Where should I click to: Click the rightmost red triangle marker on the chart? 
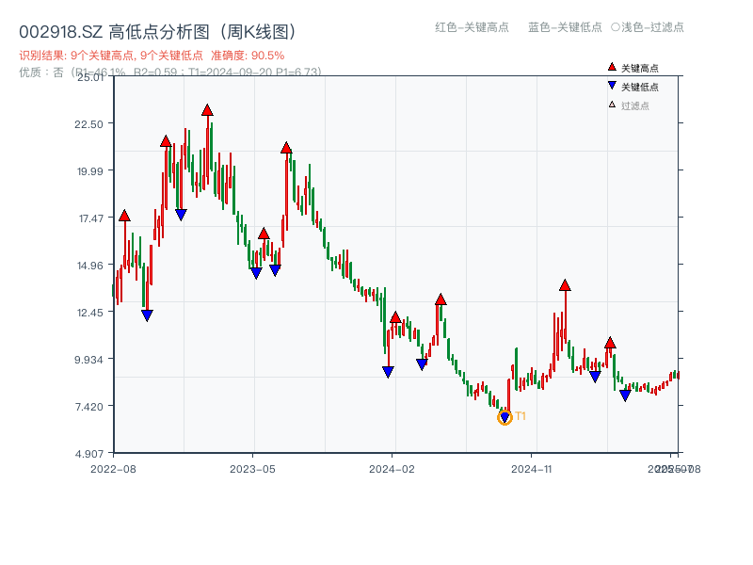click(610, 343)
